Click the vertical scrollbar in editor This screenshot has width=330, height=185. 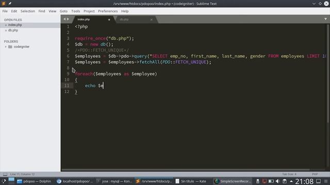[328, 73]
